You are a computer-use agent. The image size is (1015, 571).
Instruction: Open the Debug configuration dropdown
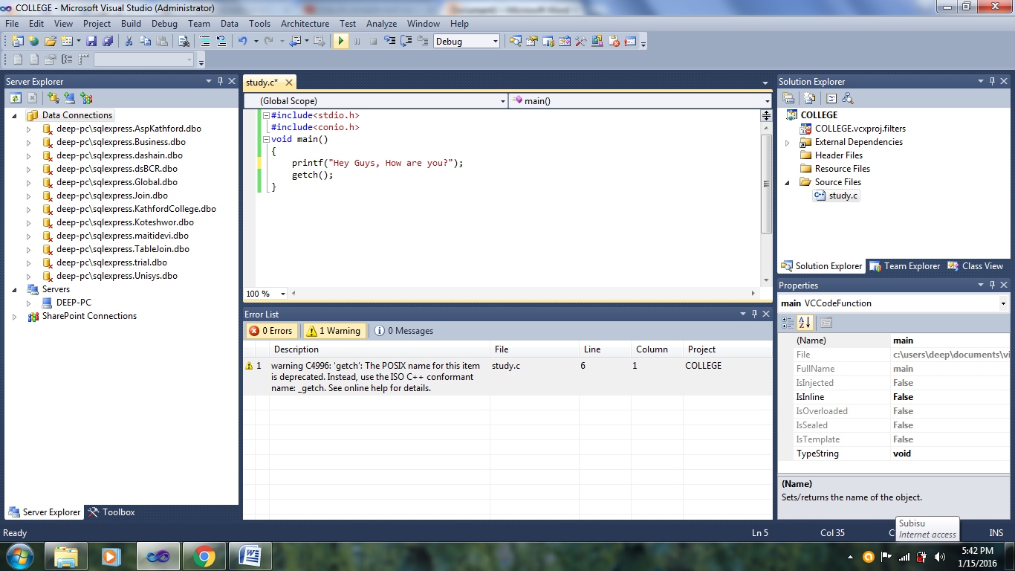click(x=493, y=41)
